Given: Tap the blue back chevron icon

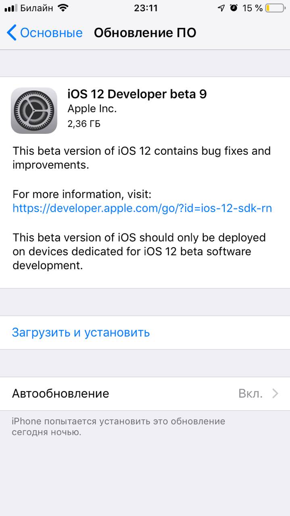Looking at the screenshot, I should point(12,33).
